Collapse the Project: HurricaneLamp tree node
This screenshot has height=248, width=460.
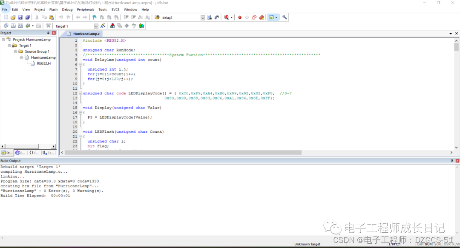point(3,39)
